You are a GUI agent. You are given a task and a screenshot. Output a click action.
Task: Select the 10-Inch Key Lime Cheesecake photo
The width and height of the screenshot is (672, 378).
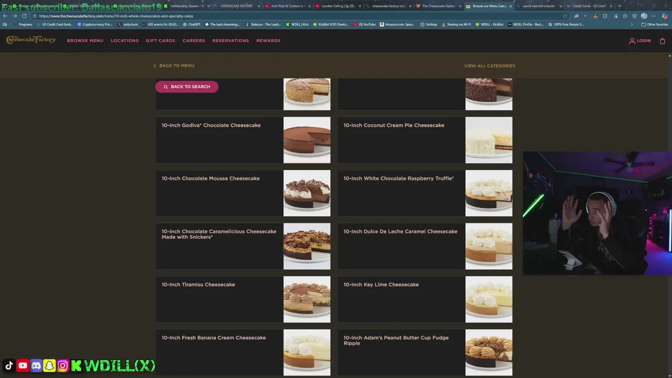coord(489,299)
